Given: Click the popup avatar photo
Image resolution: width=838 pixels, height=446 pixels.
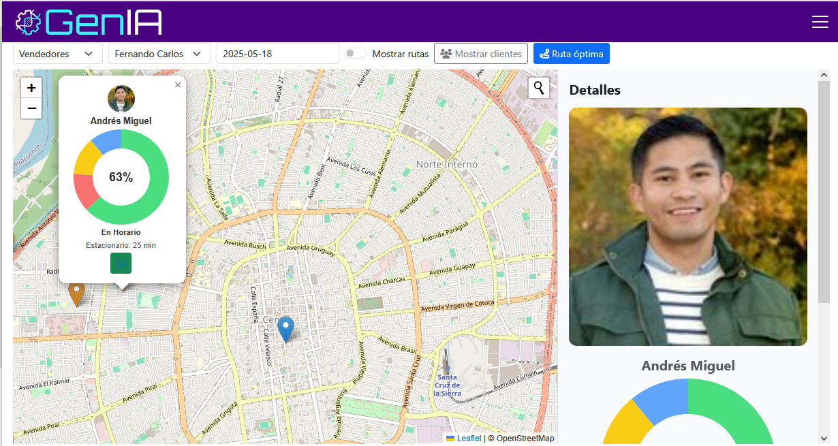Looking at the screenshot, I should coord(121,99).
